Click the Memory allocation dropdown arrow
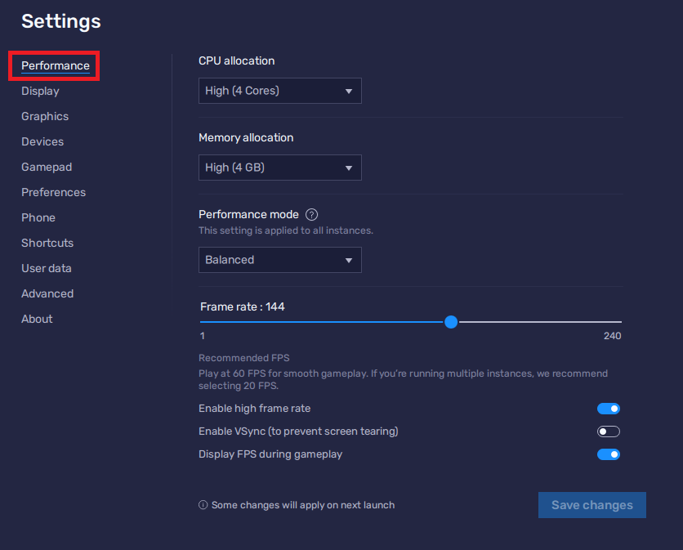 pos(350,167)
